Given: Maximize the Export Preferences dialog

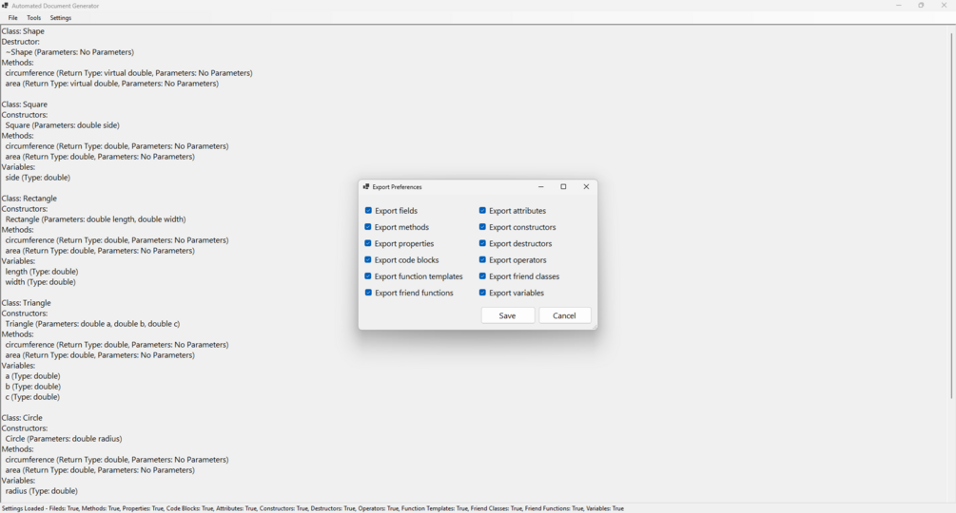Looking at the screenshot, I should (563, 187).
